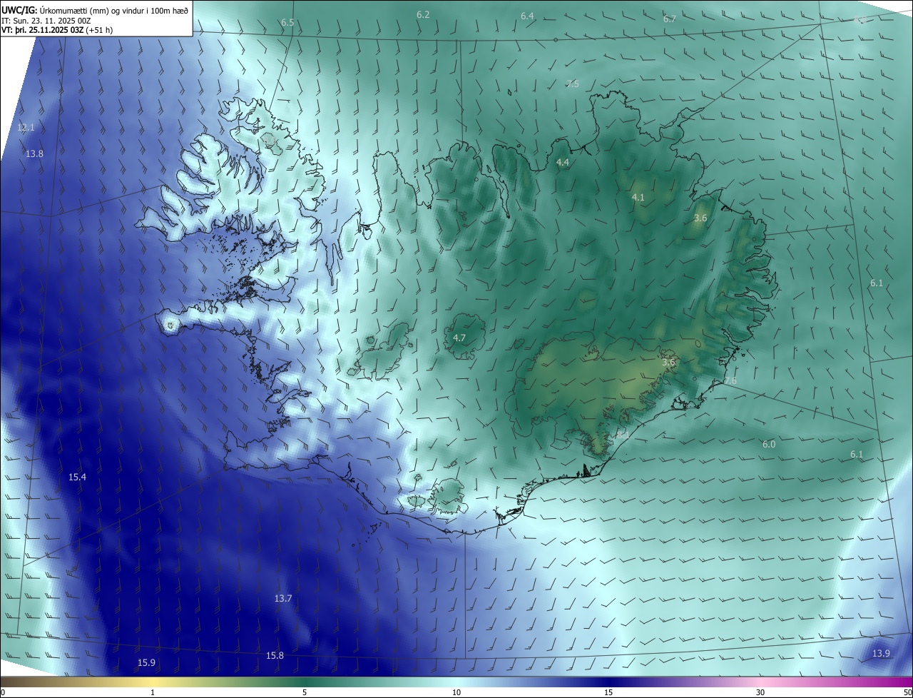Viewport: 913px width, 698px height.
Task: Click the 12.1 value label
Action: [26, 127]
